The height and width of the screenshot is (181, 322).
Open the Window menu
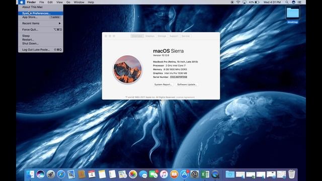coord(79,2)
